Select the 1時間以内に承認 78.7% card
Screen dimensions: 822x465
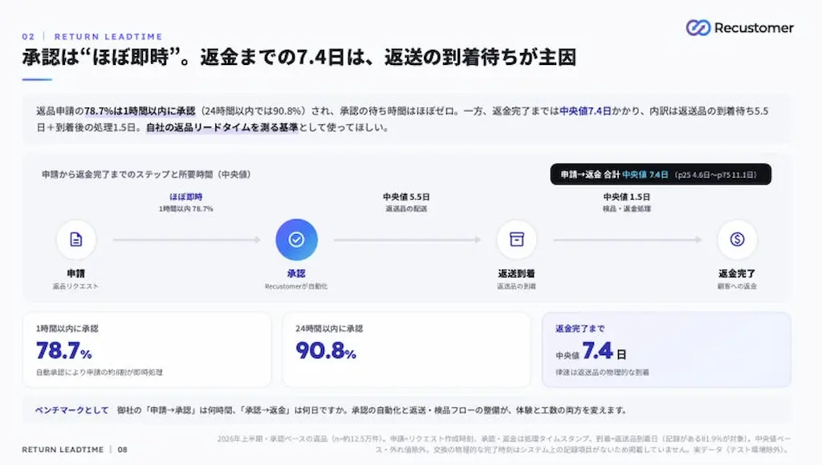point(147,350)
